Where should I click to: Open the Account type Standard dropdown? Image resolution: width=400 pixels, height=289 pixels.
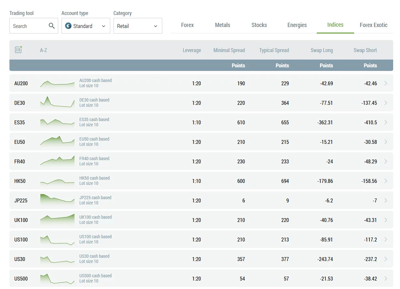coord(86,26)
